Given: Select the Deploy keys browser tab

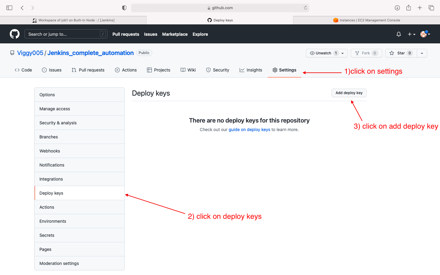Looking at the screenshot, I should pos(220,20).
